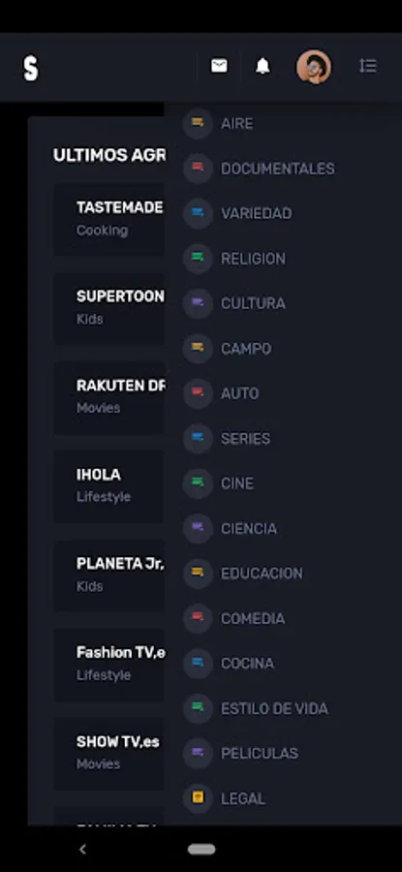
Task: Select the CINE category icon
Action: click(x=198, y=483)
